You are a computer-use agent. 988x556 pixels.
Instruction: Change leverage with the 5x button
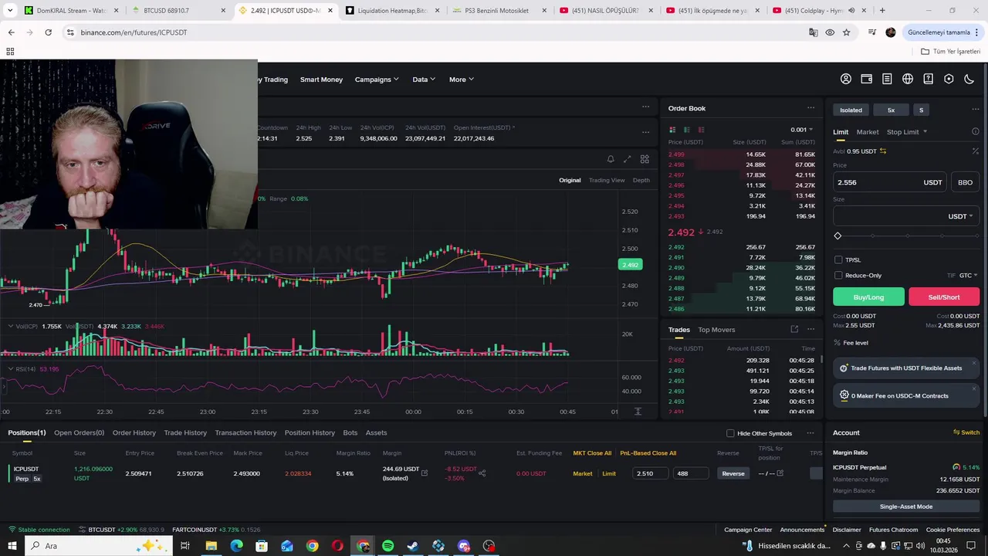pos(891,110)
